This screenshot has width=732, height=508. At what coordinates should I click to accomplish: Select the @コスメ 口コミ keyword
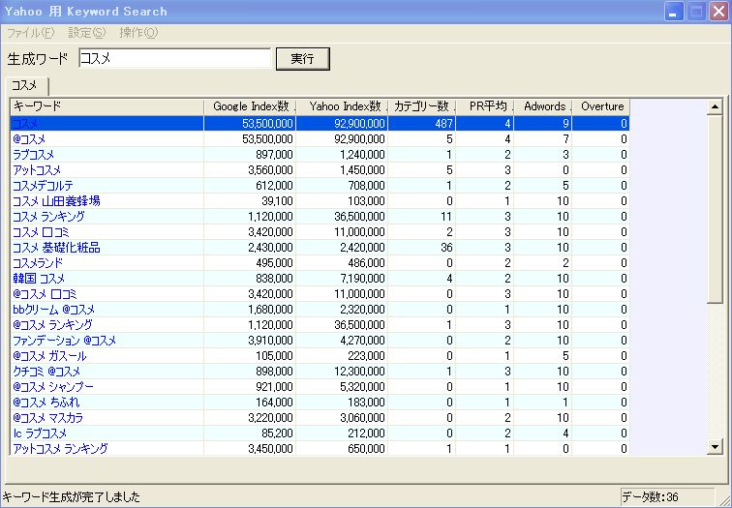(x=45, y=294)
